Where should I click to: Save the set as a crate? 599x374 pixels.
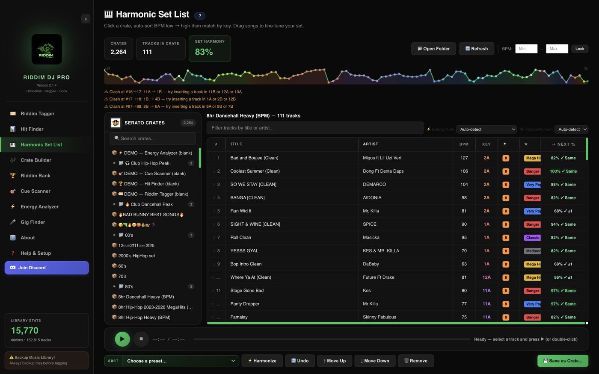click(x=563, y=361)
